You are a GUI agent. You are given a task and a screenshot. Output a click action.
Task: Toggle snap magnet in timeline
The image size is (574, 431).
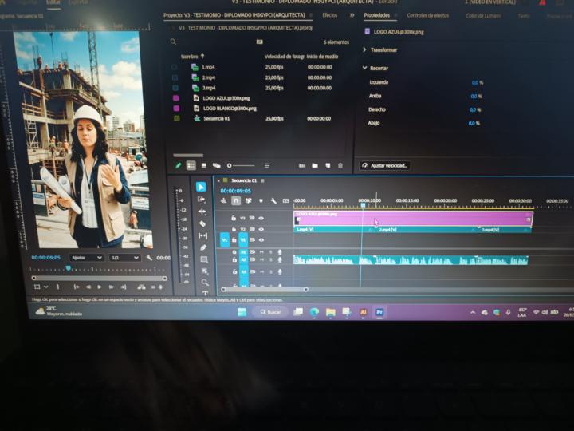pyautogui.click(x=236, y=201)
